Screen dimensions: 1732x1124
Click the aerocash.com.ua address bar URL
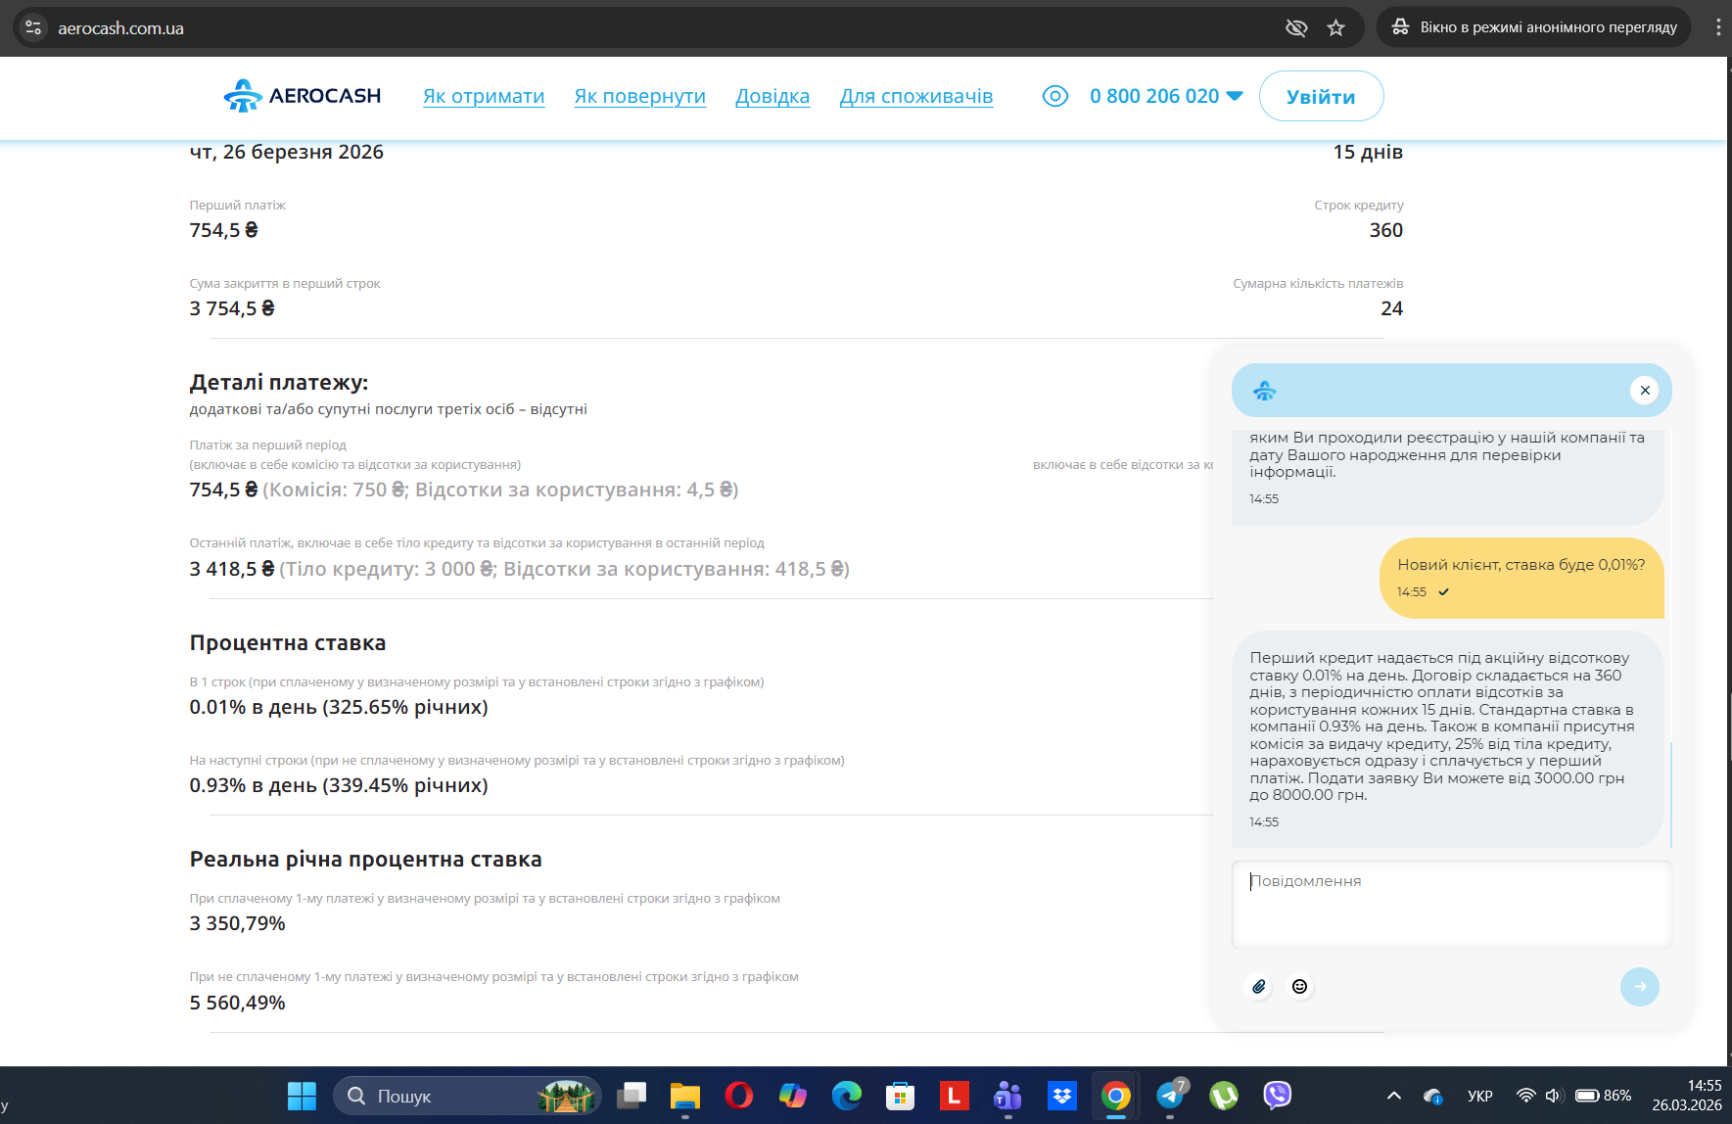tap(120, 28)
